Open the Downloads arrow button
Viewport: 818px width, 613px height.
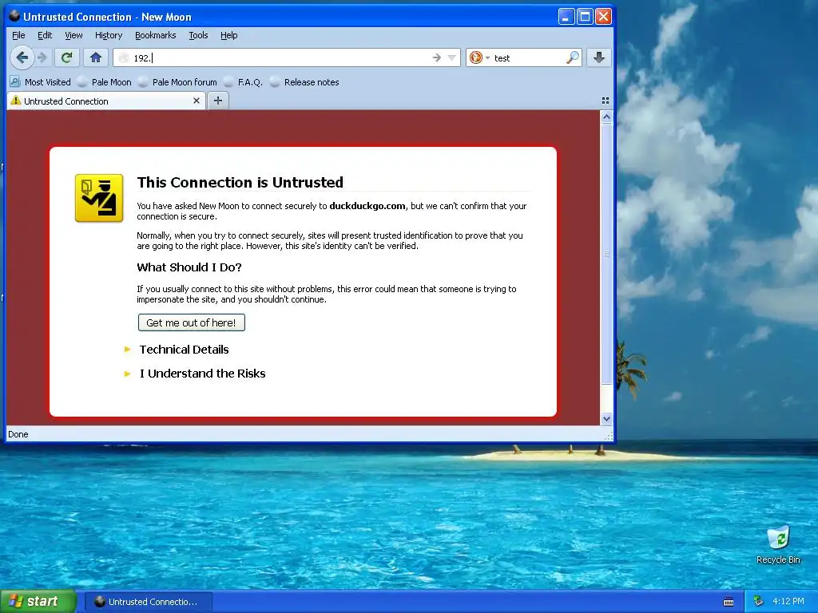(x=599, y=57)
